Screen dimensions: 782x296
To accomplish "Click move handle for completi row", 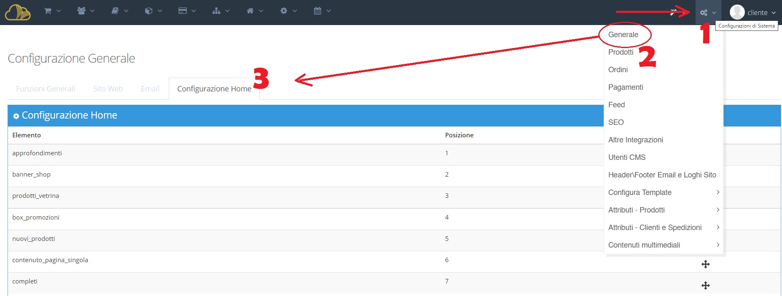I will click(x=706, y=286).
